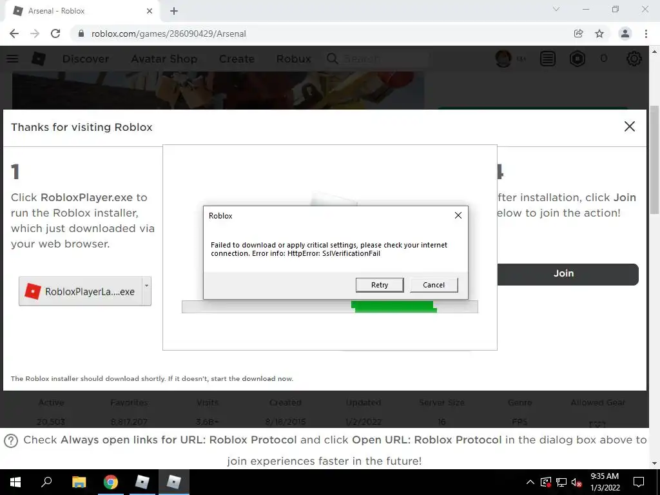Image resolution: width=660 pixels, height=495 pixels.
Task: Open the Chrome profile icon
Action: (x=625, y=34)
